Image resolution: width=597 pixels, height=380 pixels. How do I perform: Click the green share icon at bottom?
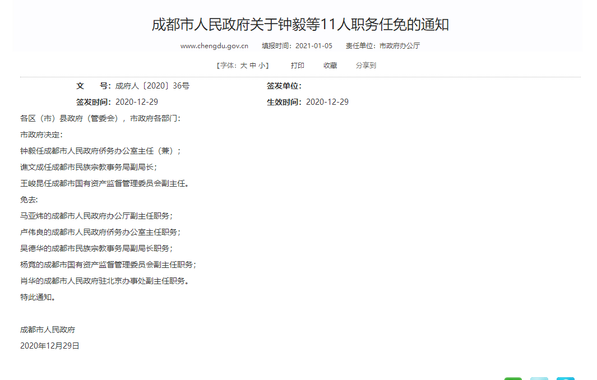click(512, 378)
